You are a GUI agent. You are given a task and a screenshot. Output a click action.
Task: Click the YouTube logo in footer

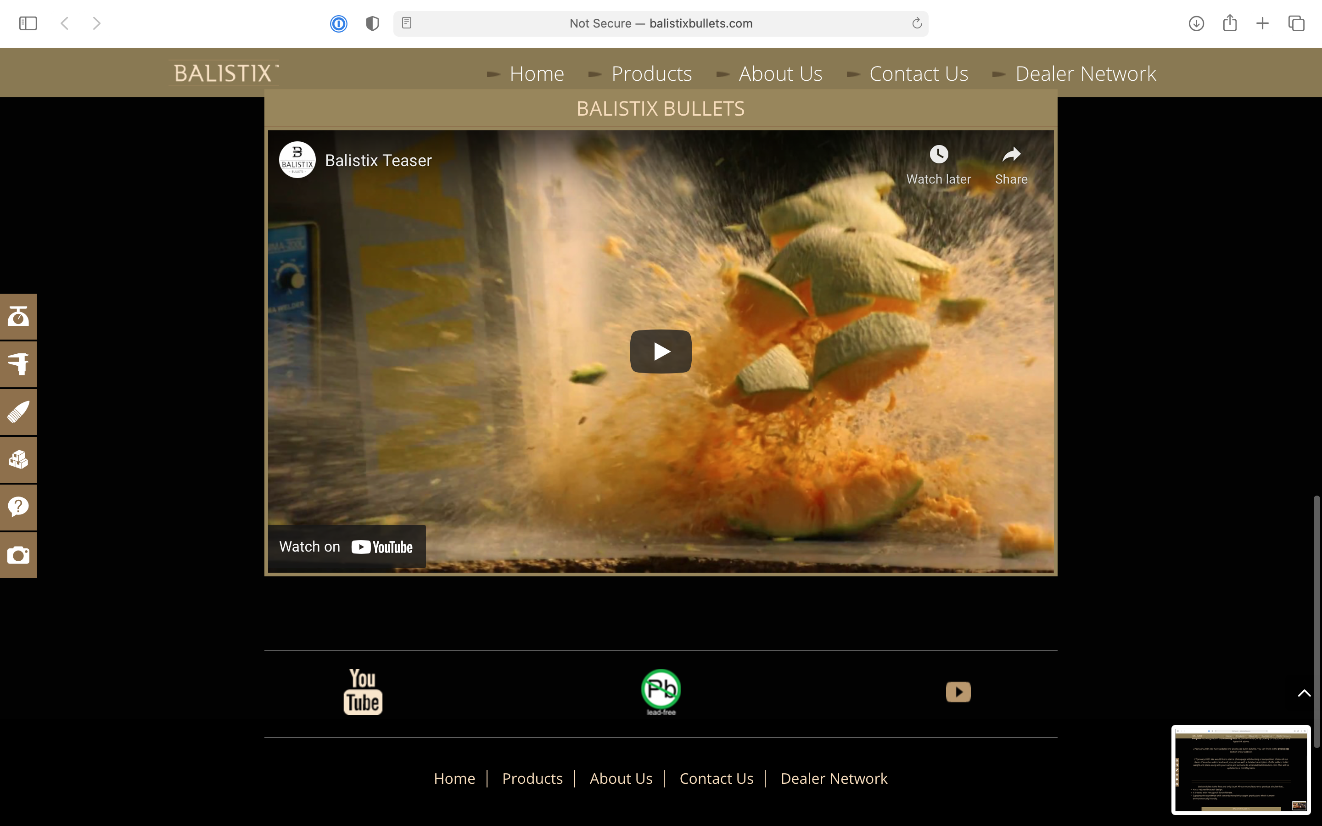pyautogui.click(x=363, y=692)
